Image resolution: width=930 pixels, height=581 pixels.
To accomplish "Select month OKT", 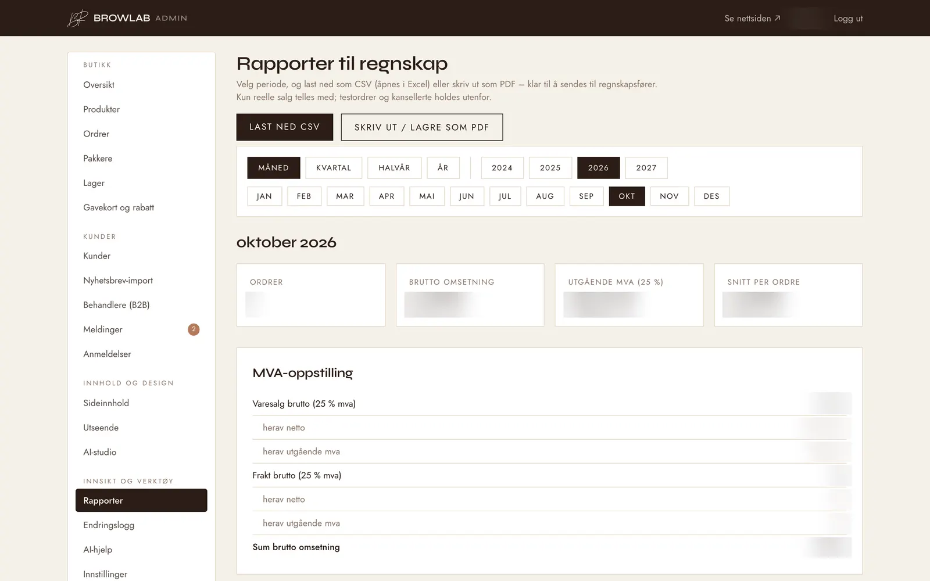I will tap(627, 196).
